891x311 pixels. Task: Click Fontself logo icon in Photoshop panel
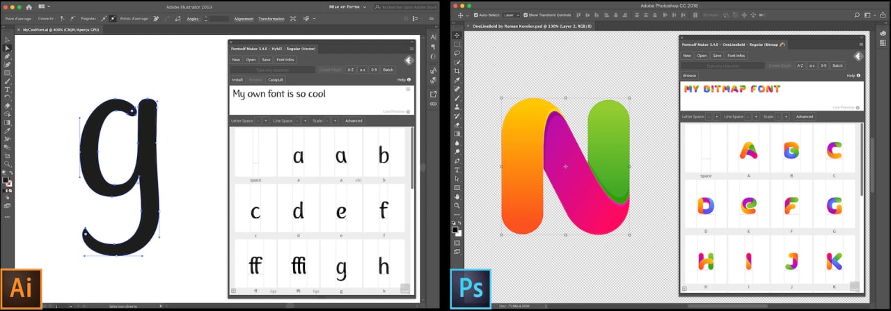[x=858, y=56]
